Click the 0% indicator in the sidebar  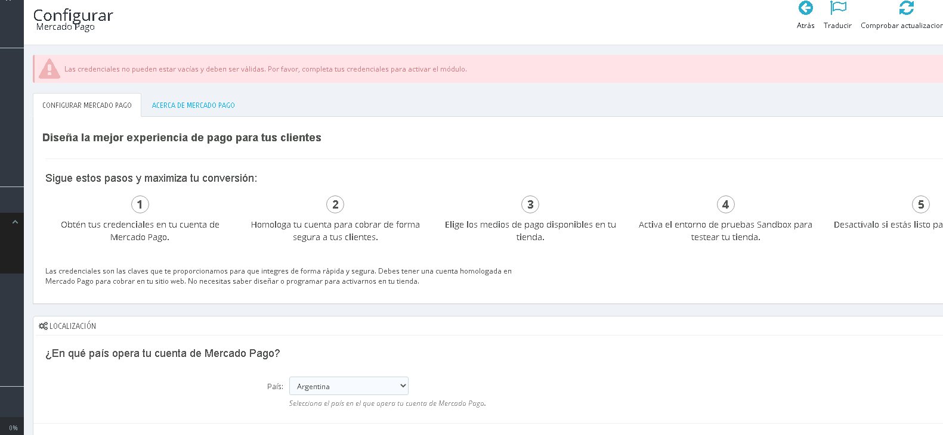(x=13, y=428)
